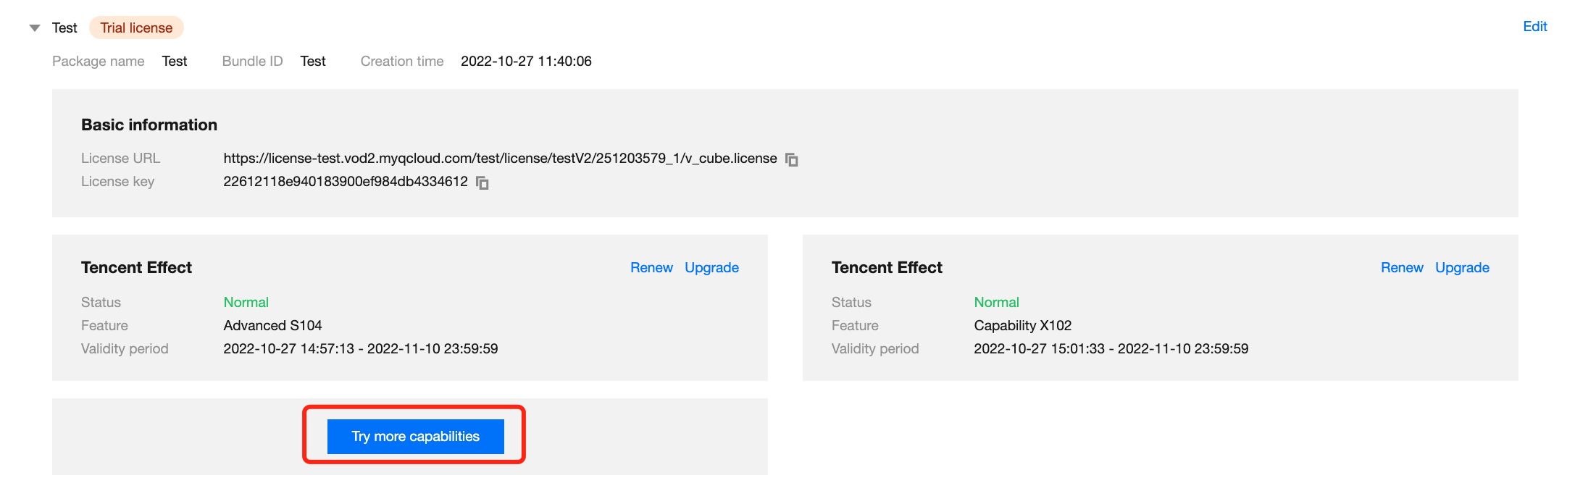This screenshot has height=491, width=1575.
Task: Click the Basic information heading
Action: [149, 125]
